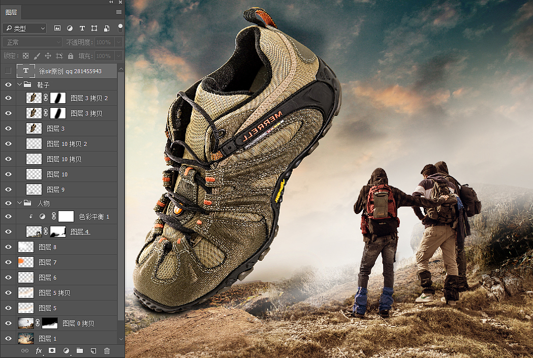Image resolution: width=533 pixels, height=358 pixels.
Task: Add layer mask button
Action: (x=52, y=350)
